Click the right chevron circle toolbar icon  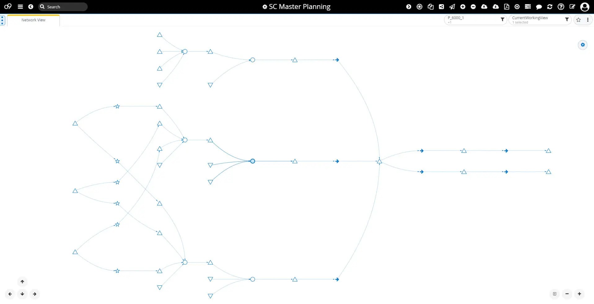click(409, 6)
